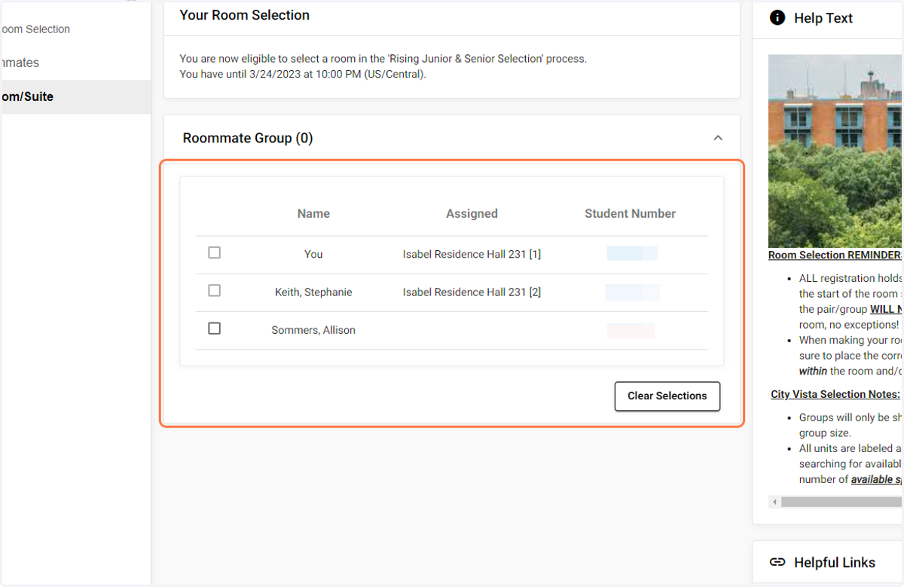Click the Helpful Links heading text
This screenshot has height=587, width=904.
click(x=835, y=562)
